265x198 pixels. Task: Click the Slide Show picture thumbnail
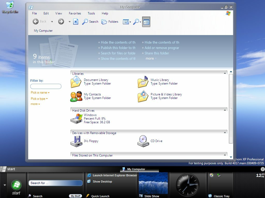pyautogui.click(x=153, y=183)
